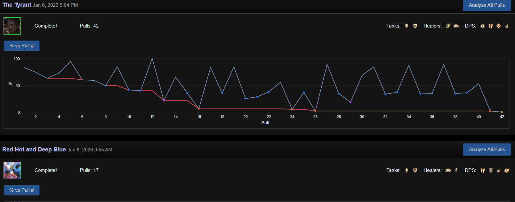The height and width of the screenshot is (202, 515).
Task: Click 'Complete!' status in The Tyrant row
Action: (x=46, y=26)
